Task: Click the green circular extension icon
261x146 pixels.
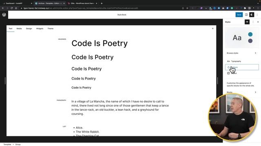Action: click(232, 8)
